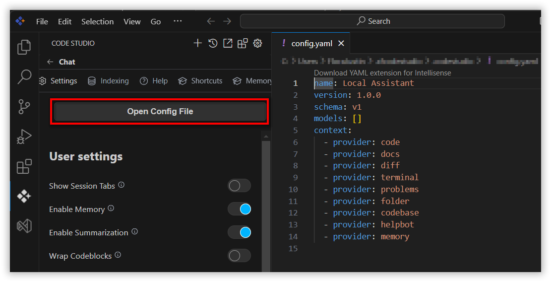Viewport: 551px width, 282px height.
Task: Open the Selection menu
Action: pos(97,21)
